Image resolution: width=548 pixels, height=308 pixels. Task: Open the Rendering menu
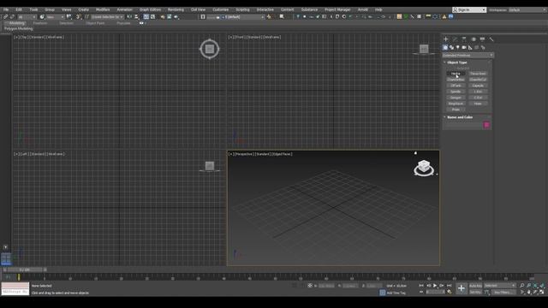tap(176, 9)
